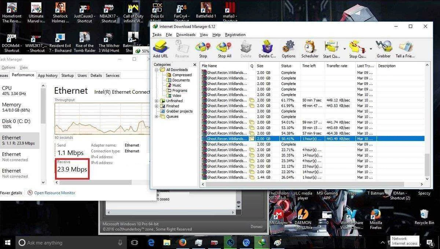The width and height of the screenshot is (440, 249).
Task: Open the Call of Duty desktop icon
Action: tap(133, 13)
